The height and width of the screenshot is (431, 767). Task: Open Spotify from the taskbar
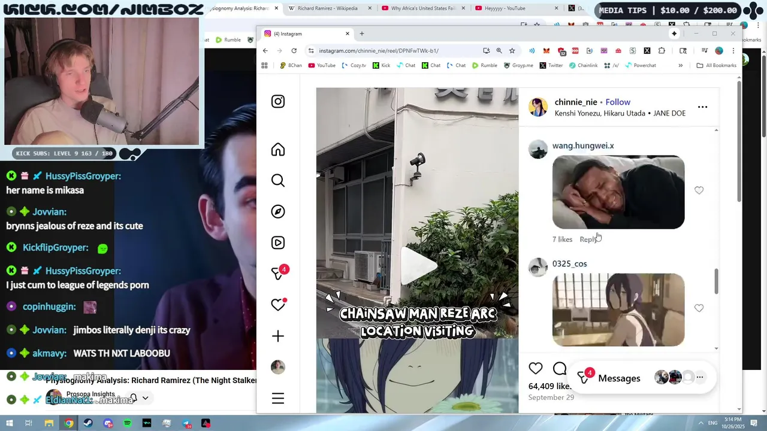coord(127,423)
